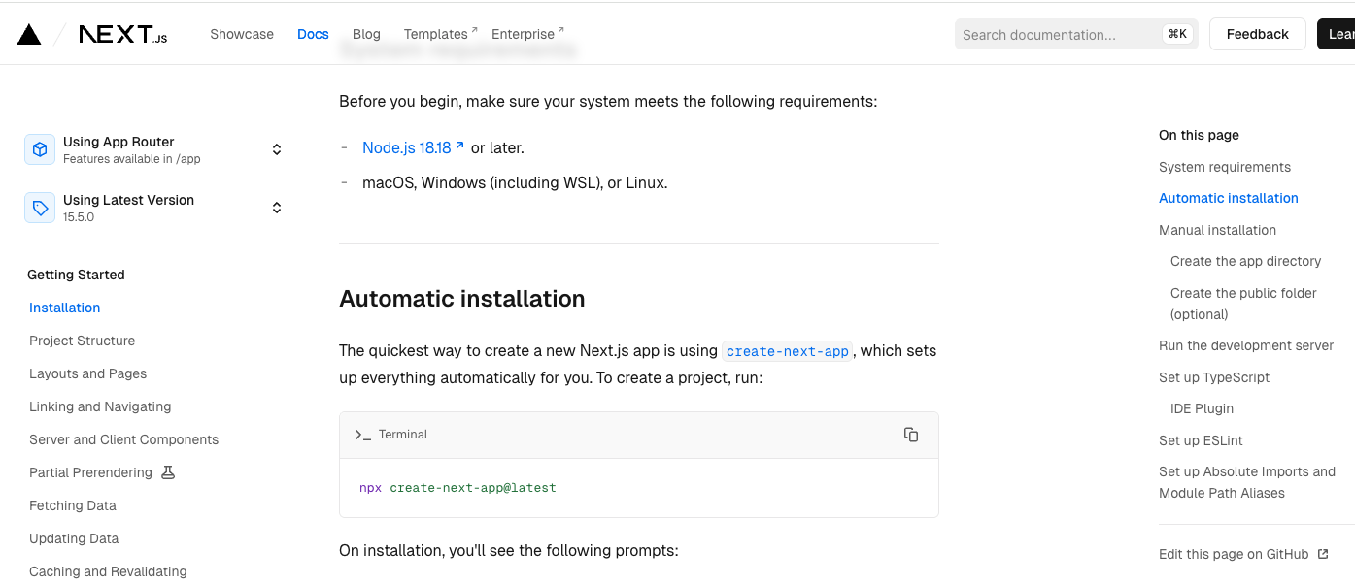Open Linking and Navigating in sidebar

100,406
